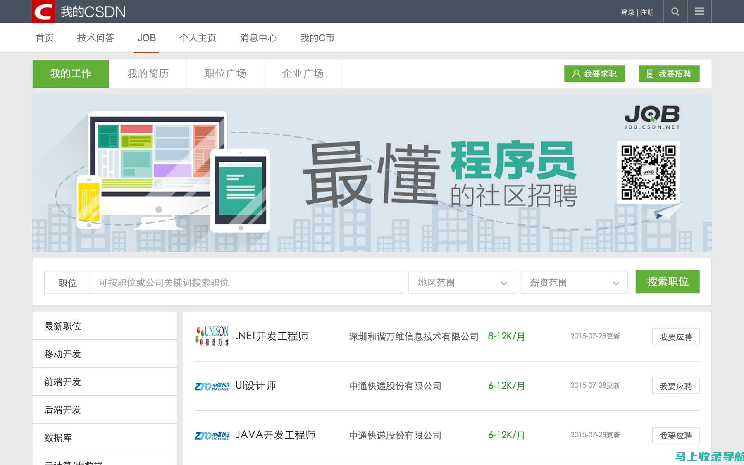744x465 pixels.
Task: Switch to 企业广场 tab
Action: (303, 74)
